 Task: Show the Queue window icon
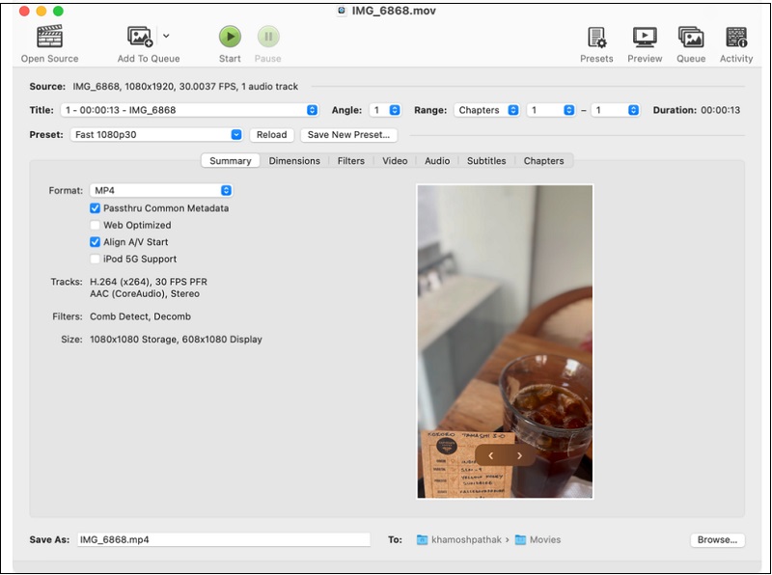(691, 38)
